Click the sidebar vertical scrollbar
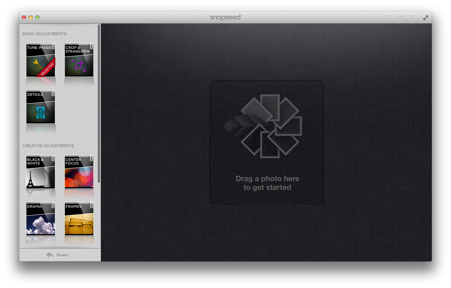Viewport: 451px width, 288px height. (x=99, y=101)
